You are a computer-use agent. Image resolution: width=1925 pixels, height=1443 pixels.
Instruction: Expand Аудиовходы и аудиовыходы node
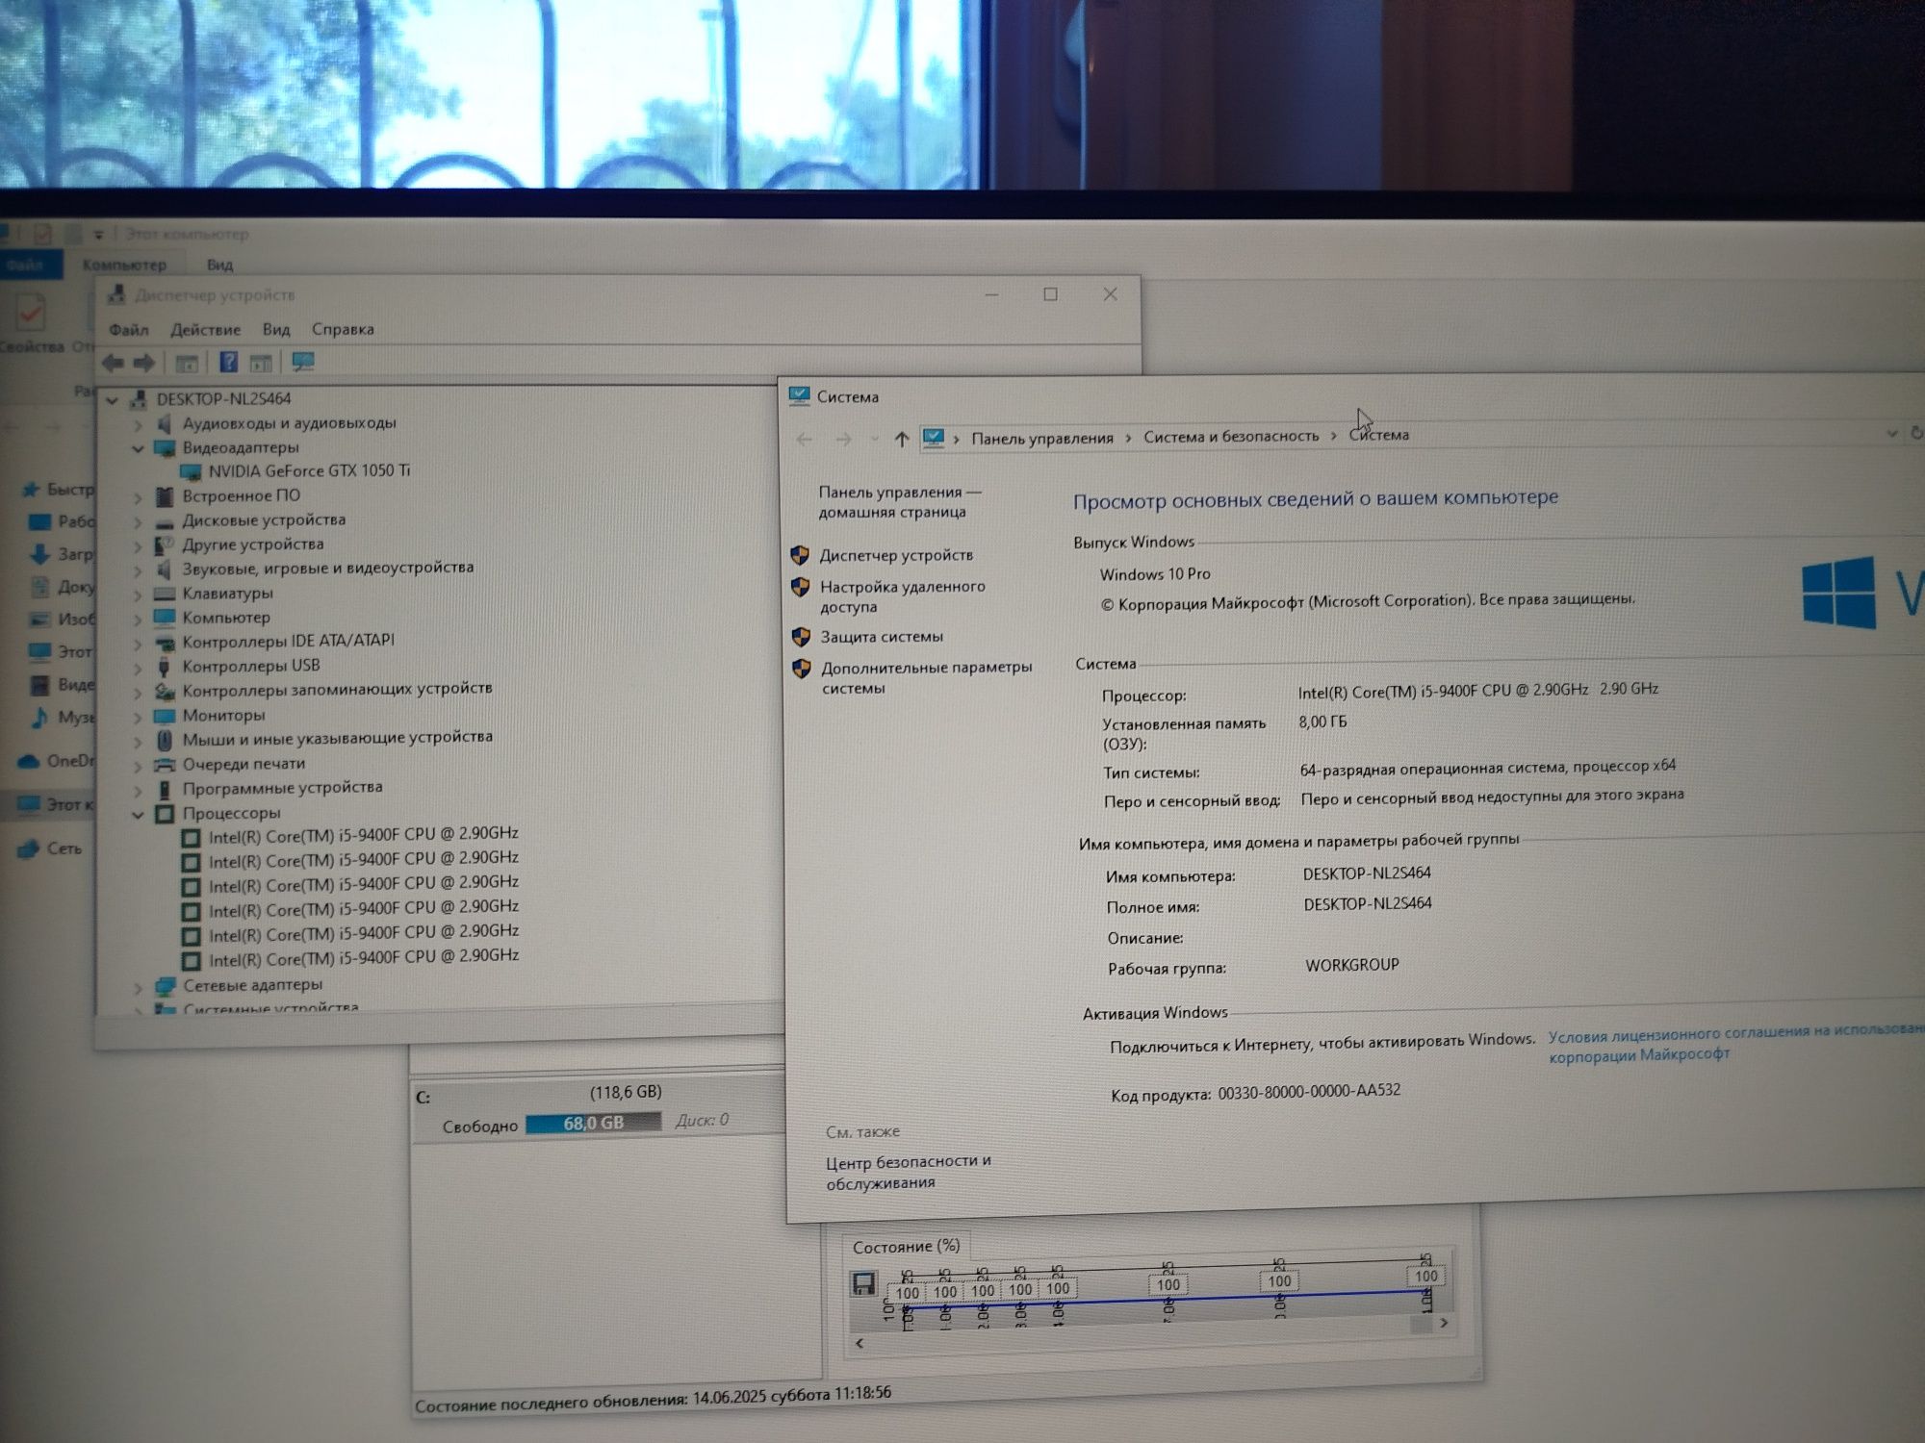138,424
